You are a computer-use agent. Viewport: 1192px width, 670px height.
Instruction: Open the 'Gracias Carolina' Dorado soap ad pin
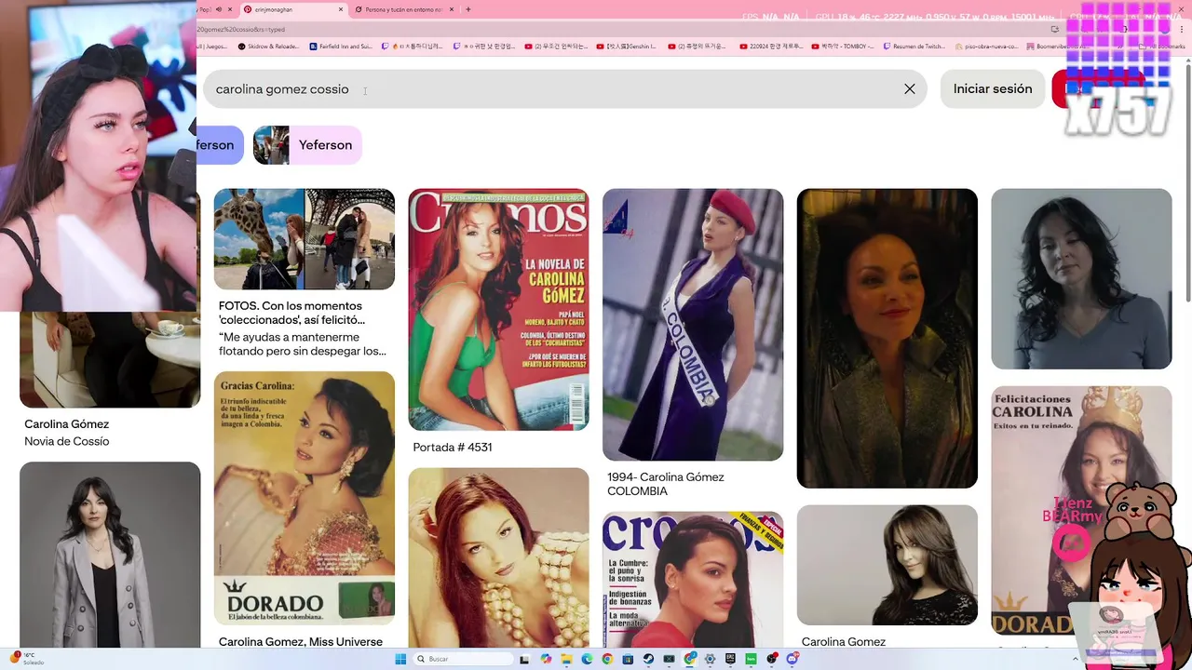(x=305, y=499)
